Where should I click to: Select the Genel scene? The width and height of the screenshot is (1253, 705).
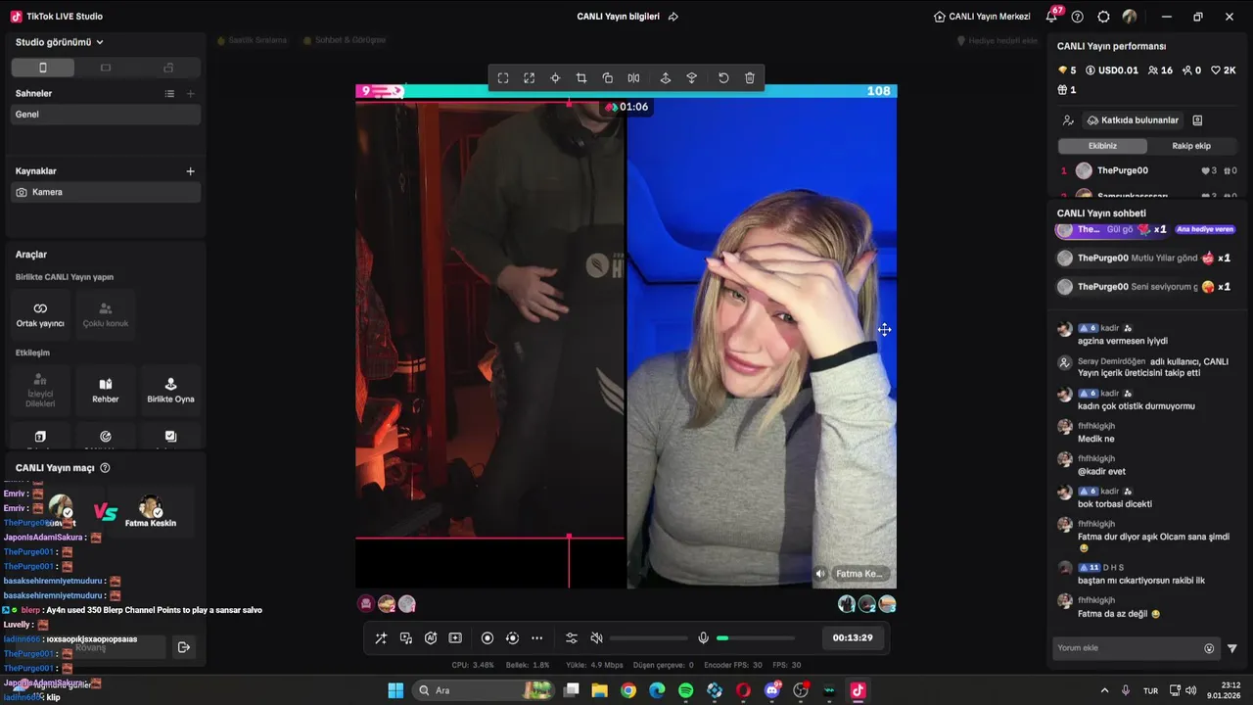pos(106,115)
